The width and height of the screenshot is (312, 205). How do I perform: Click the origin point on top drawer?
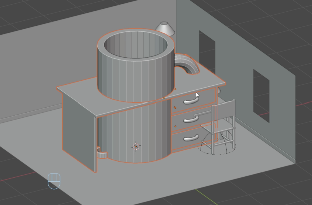point(175,108)
